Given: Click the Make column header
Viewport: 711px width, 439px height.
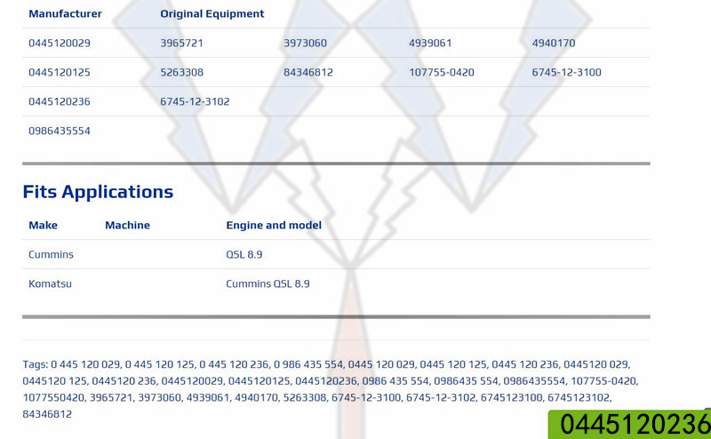Looking at the screenshot, I should 43,226.
